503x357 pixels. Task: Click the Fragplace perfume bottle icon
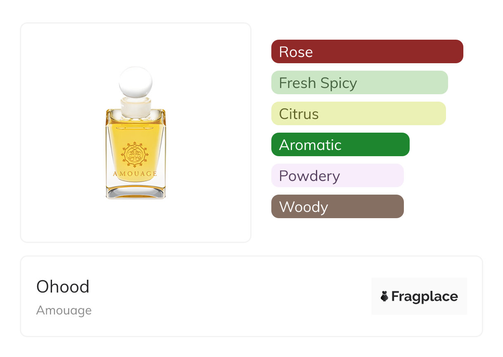pyautogui.click(x=384, y=296)
